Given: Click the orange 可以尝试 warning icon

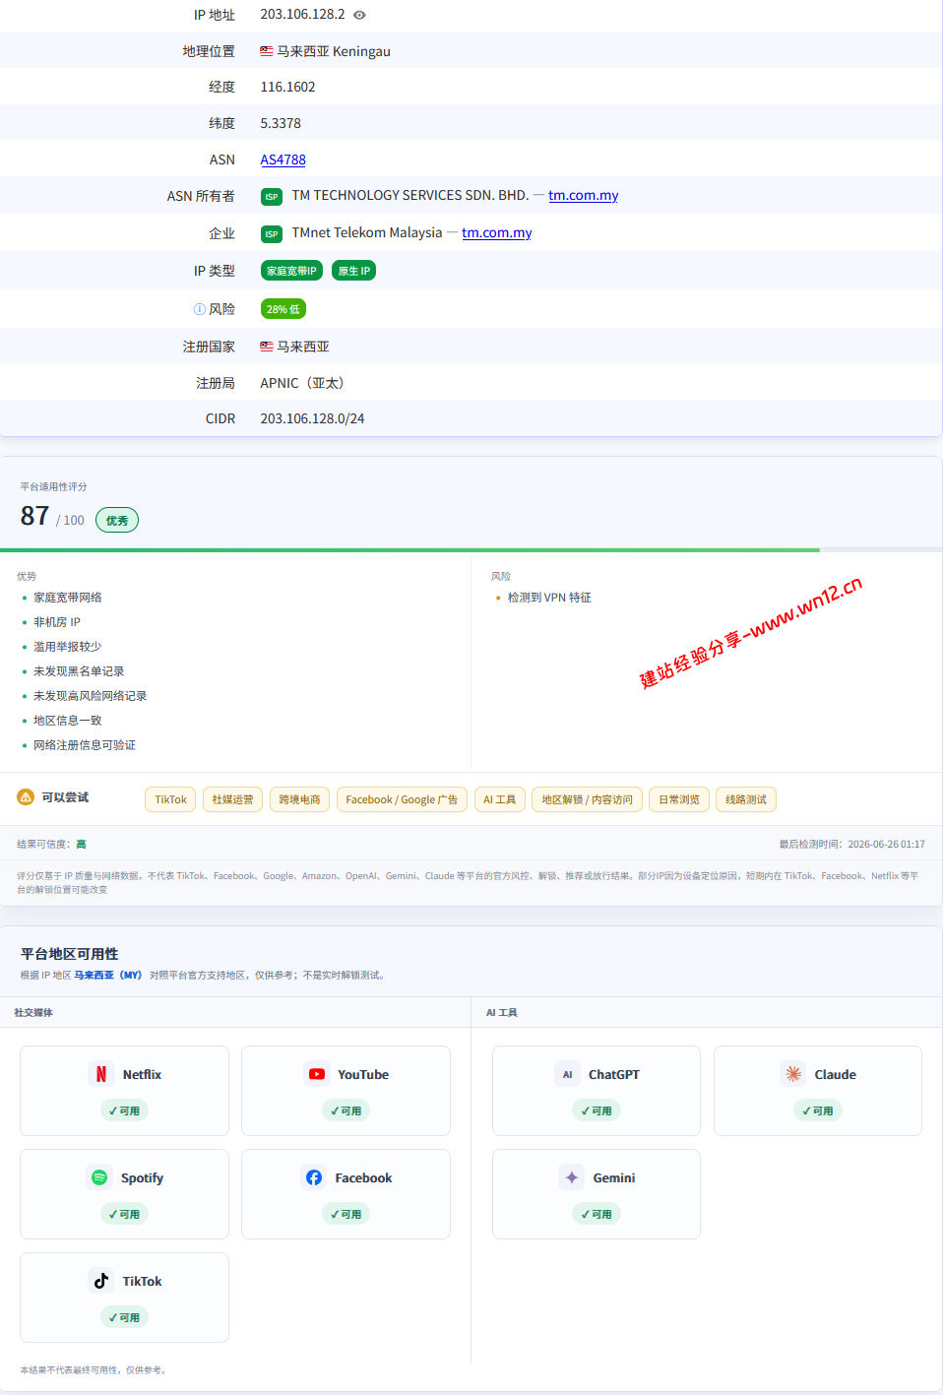Looking at the screenshot, I should pos(26,796).
